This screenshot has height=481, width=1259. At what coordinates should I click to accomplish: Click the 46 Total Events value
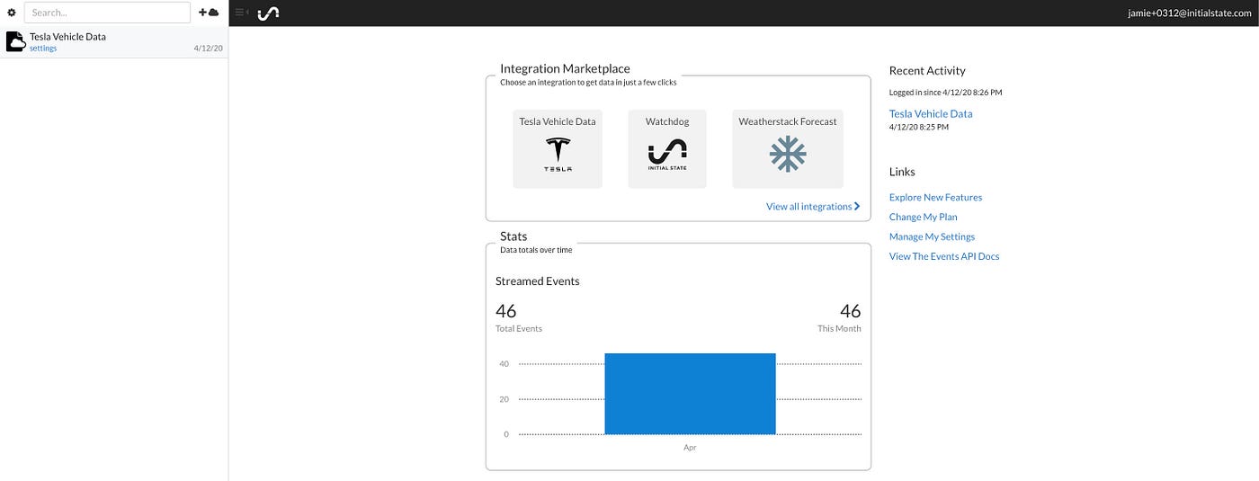[506, 311]
